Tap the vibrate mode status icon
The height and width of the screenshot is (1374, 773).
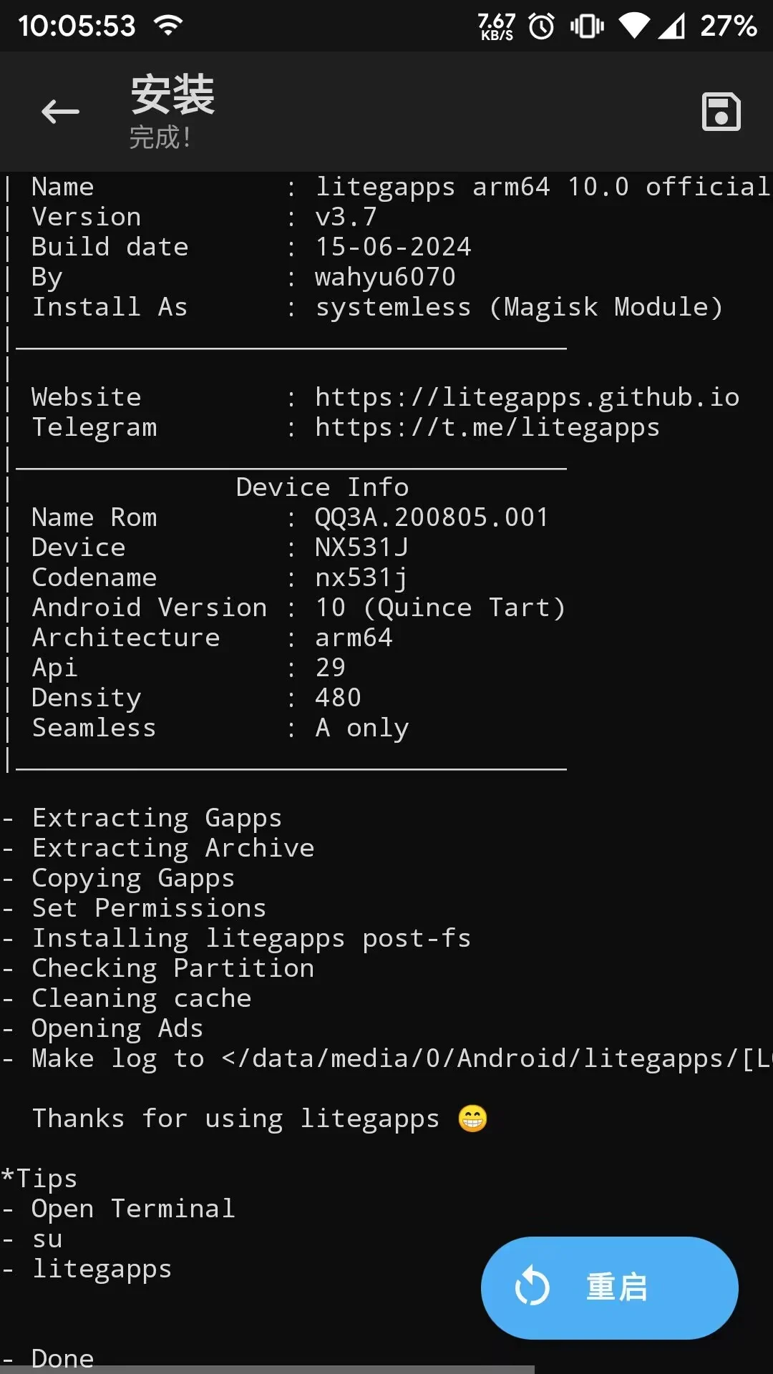click(587, 27)
